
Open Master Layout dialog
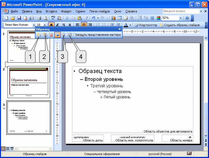[x=69, y=35]
